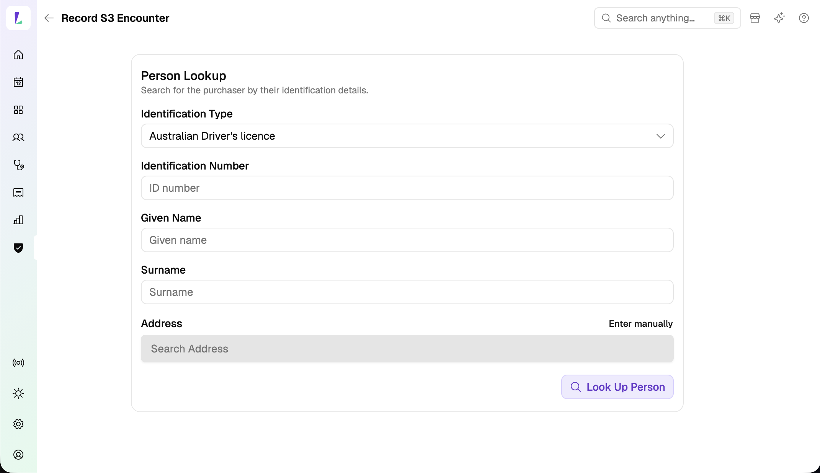820x473 pixels.
Task: Open the messages sidebar icon
Action: [x=18, y=192]
